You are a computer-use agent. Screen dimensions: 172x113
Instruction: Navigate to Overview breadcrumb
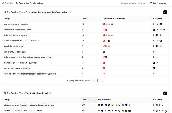point(8,3)
